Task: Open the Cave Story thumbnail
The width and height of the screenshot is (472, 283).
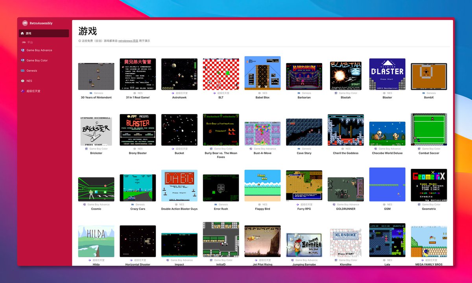Action: 304,132
